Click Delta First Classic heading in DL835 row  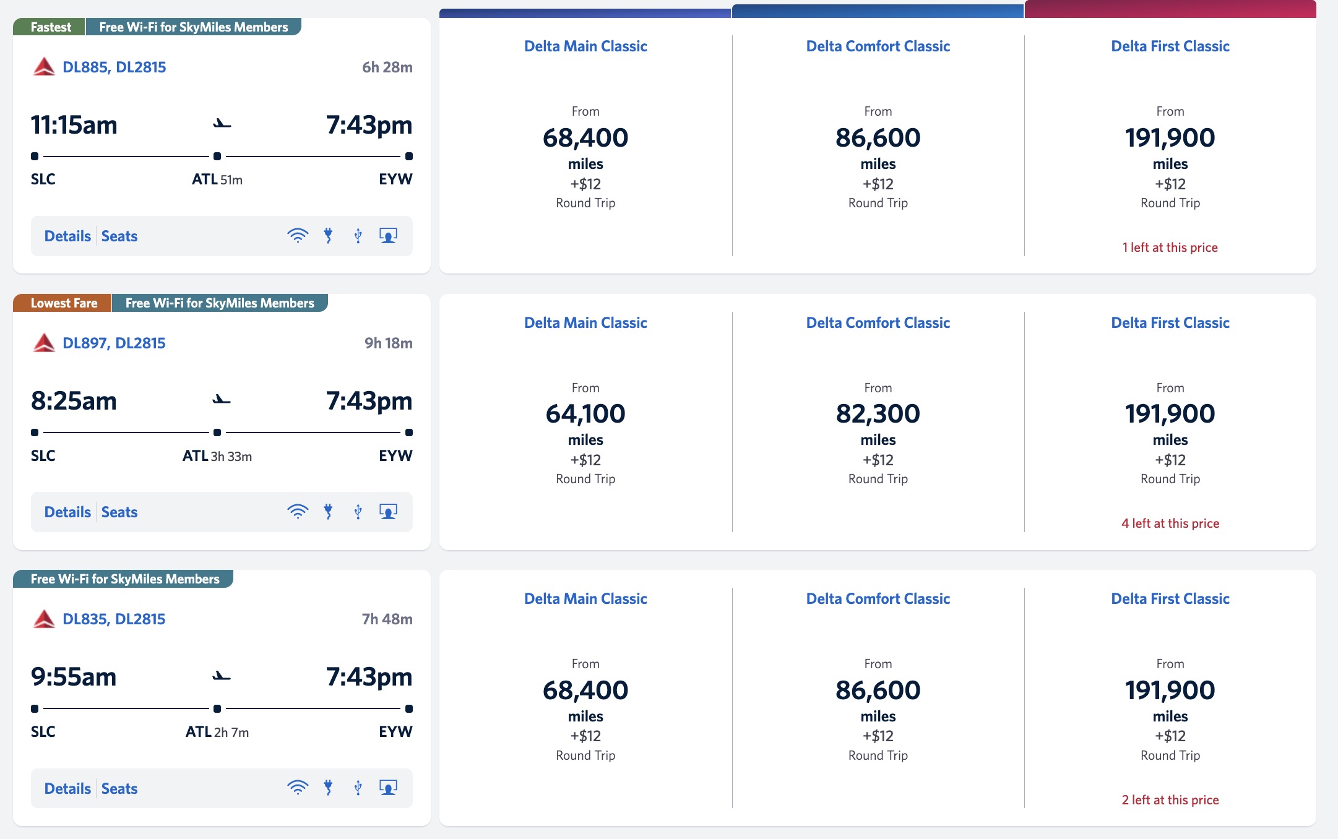[x=1170, y=598]
